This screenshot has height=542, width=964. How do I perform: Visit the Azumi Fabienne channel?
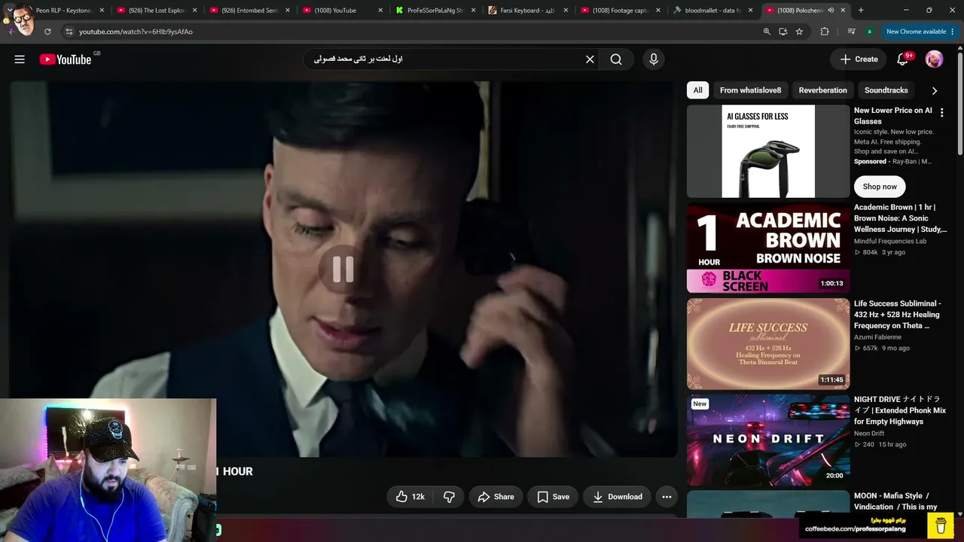click(x=877, y=337)
